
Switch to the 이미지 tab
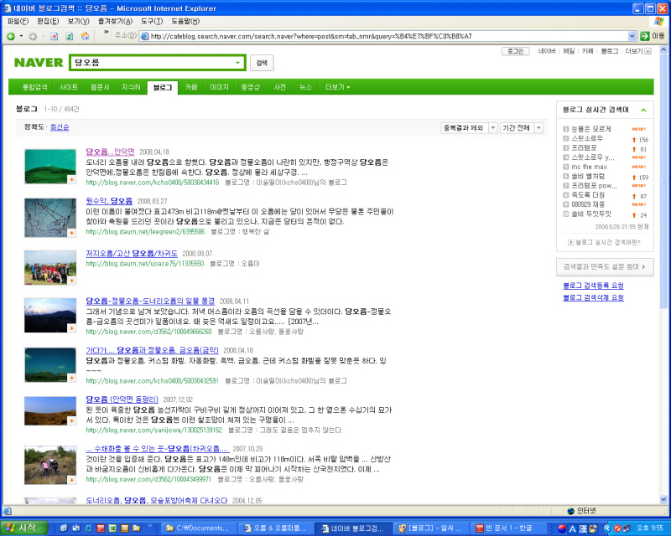point(219,87)
